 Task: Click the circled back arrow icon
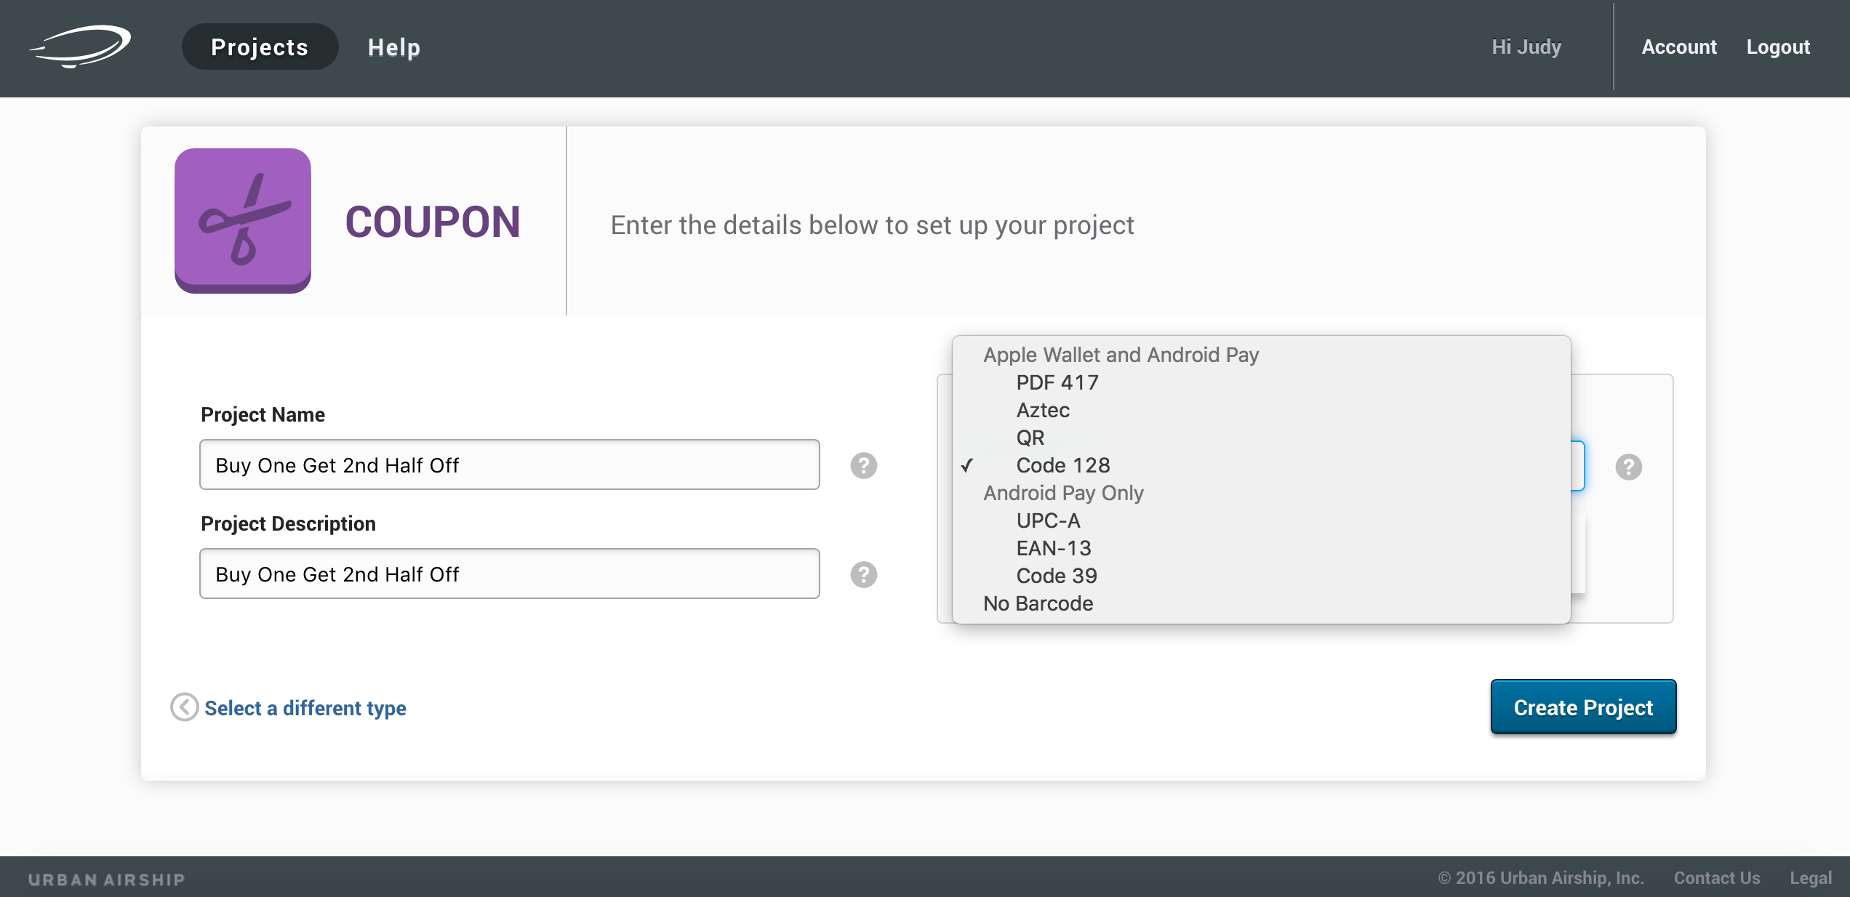coord(184,707)
